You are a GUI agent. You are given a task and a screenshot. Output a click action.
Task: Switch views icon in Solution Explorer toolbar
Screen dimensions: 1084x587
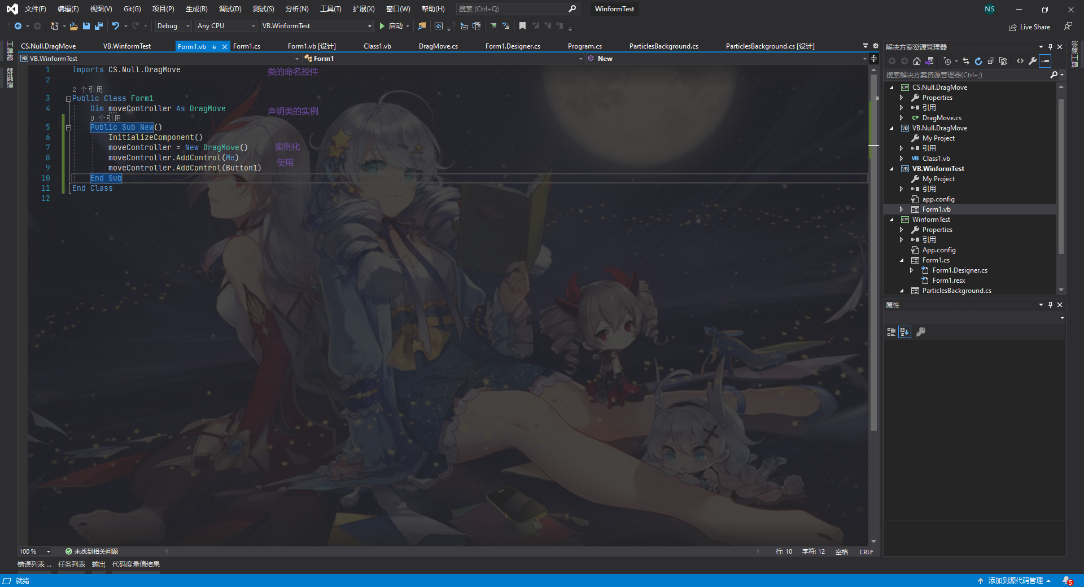(x=929, y=61)
